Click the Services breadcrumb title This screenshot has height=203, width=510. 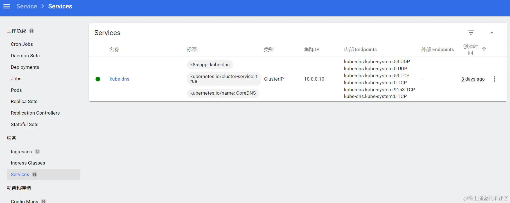point(60,6)
